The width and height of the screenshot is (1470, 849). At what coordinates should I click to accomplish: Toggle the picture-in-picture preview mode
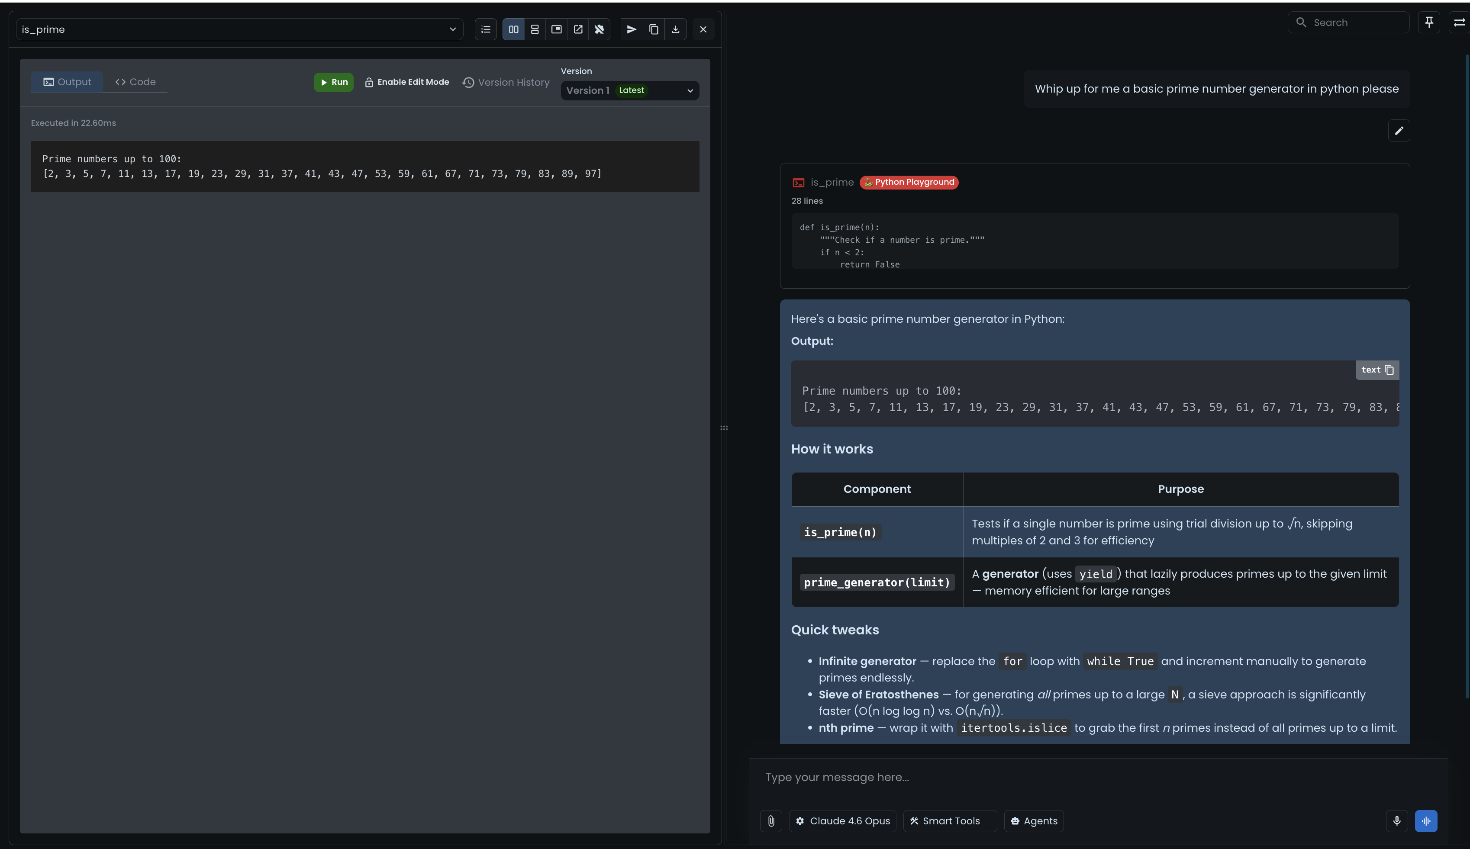(557, 29)
